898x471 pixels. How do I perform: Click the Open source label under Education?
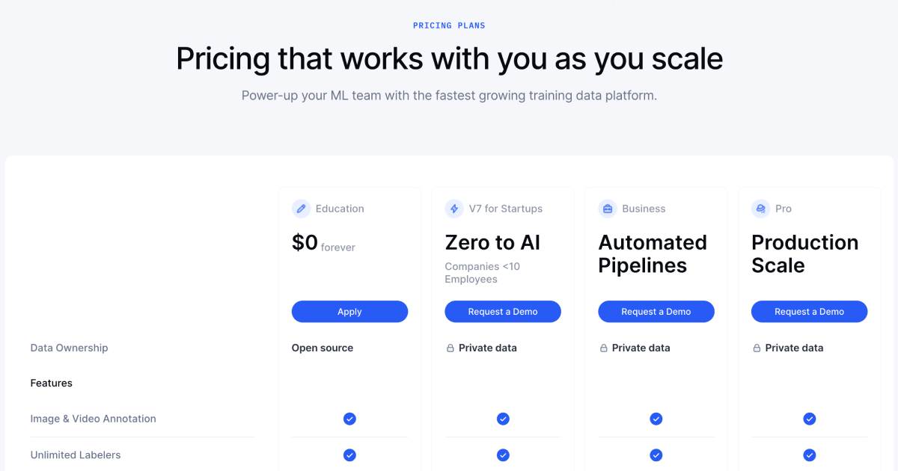(x=323, y=348)
